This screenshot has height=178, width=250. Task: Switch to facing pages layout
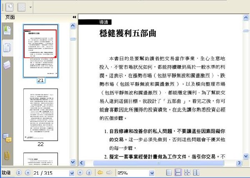click(196, 173)
